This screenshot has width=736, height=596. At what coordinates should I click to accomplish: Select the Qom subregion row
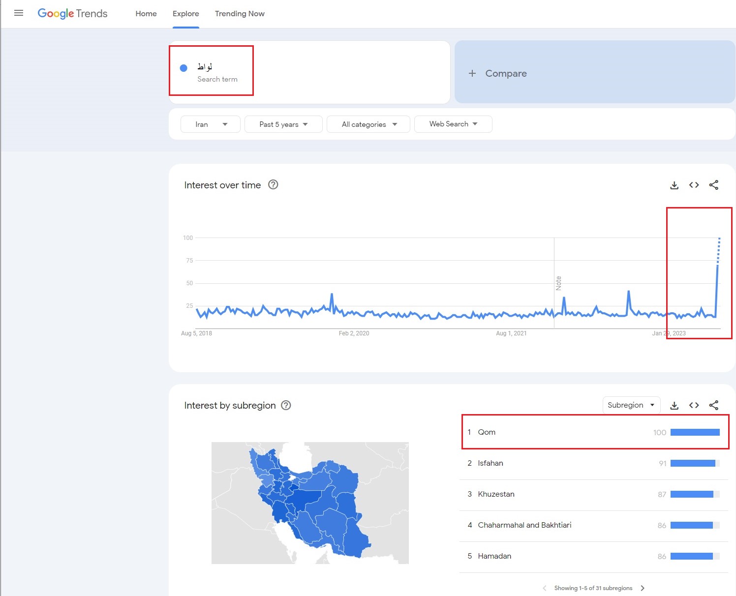594,432
